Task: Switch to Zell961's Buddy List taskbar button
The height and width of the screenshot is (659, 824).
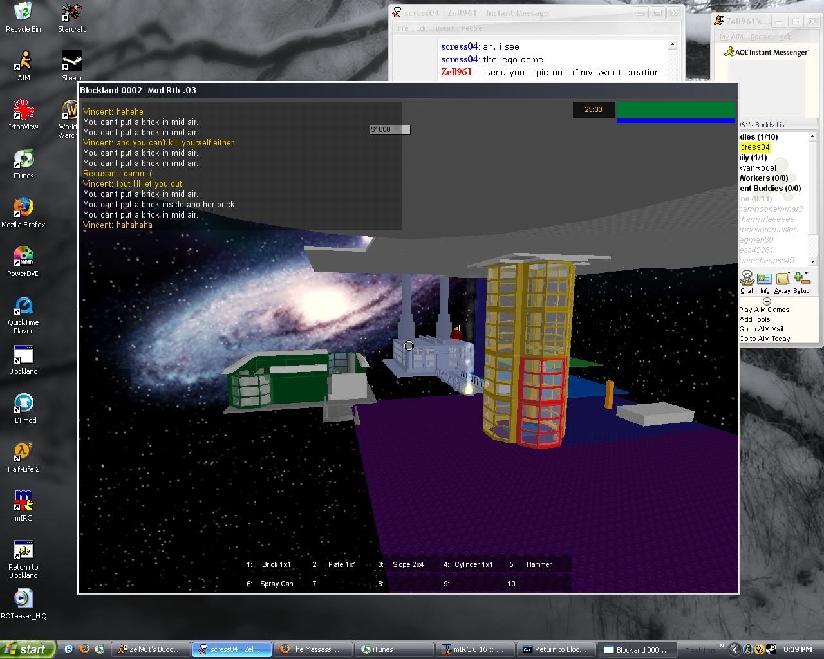Action: 151,649
